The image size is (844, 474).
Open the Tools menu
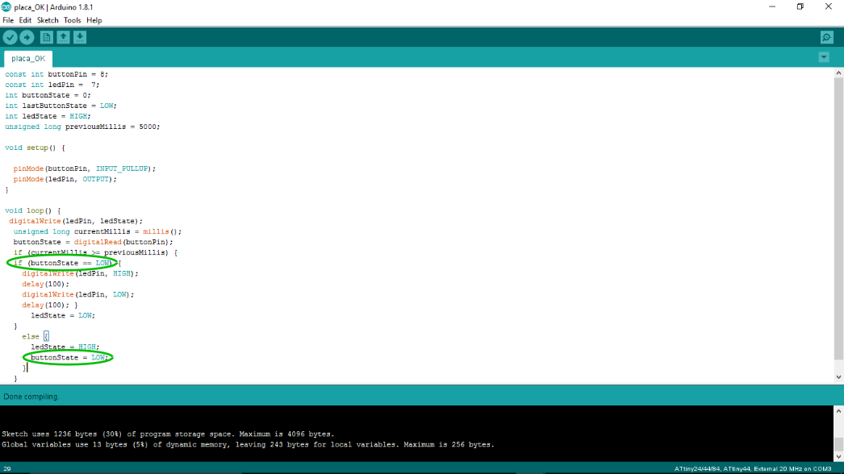[x=72, y=20]
